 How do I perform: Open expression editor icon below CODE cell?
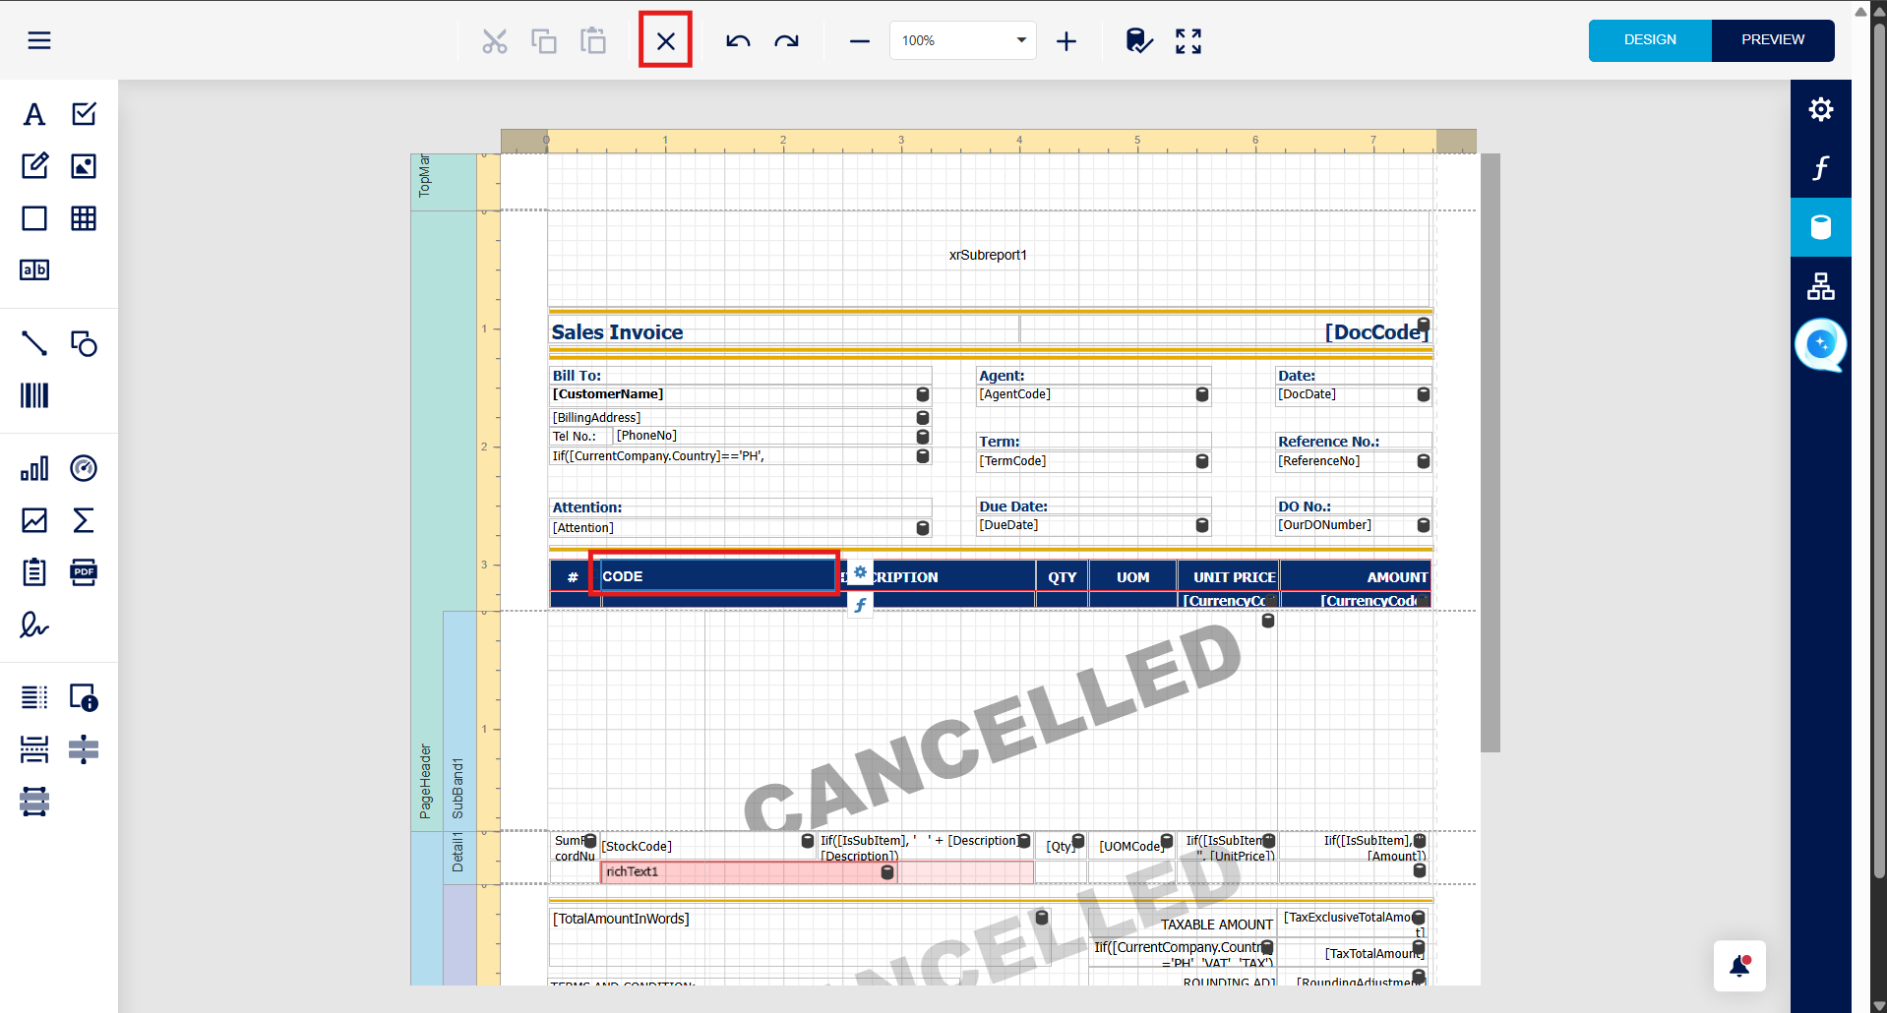tap(860, 606)
